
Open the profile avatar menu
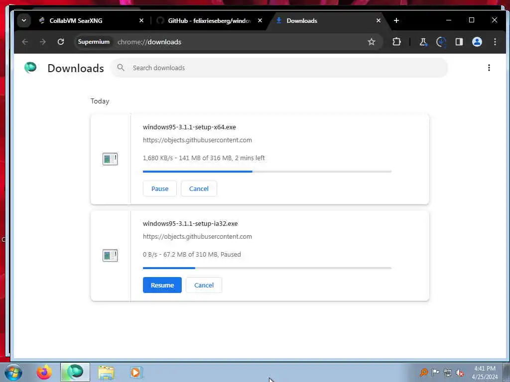477,42
